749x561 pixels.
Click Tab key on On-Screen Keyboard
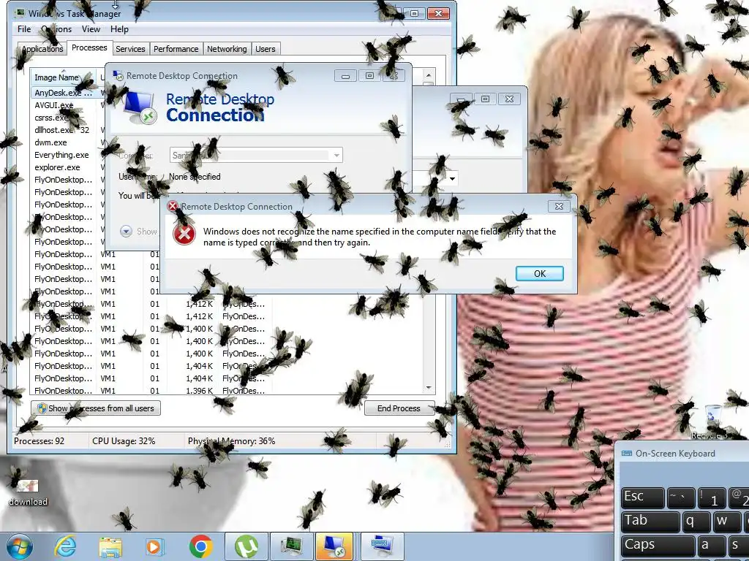[650, 521]
